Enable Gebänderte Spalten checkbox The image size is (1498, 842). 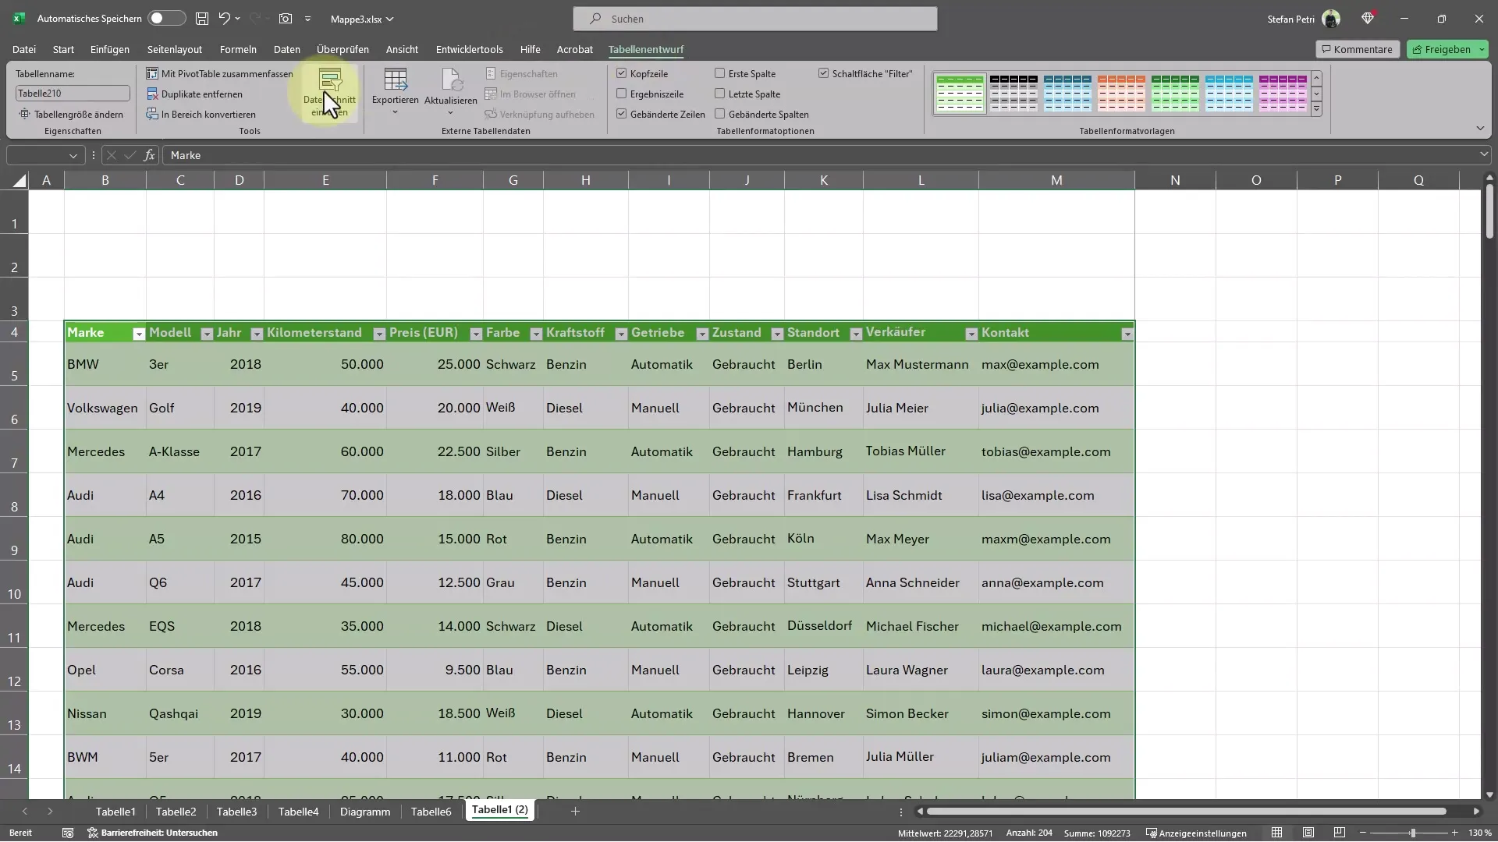click(720, 114)
